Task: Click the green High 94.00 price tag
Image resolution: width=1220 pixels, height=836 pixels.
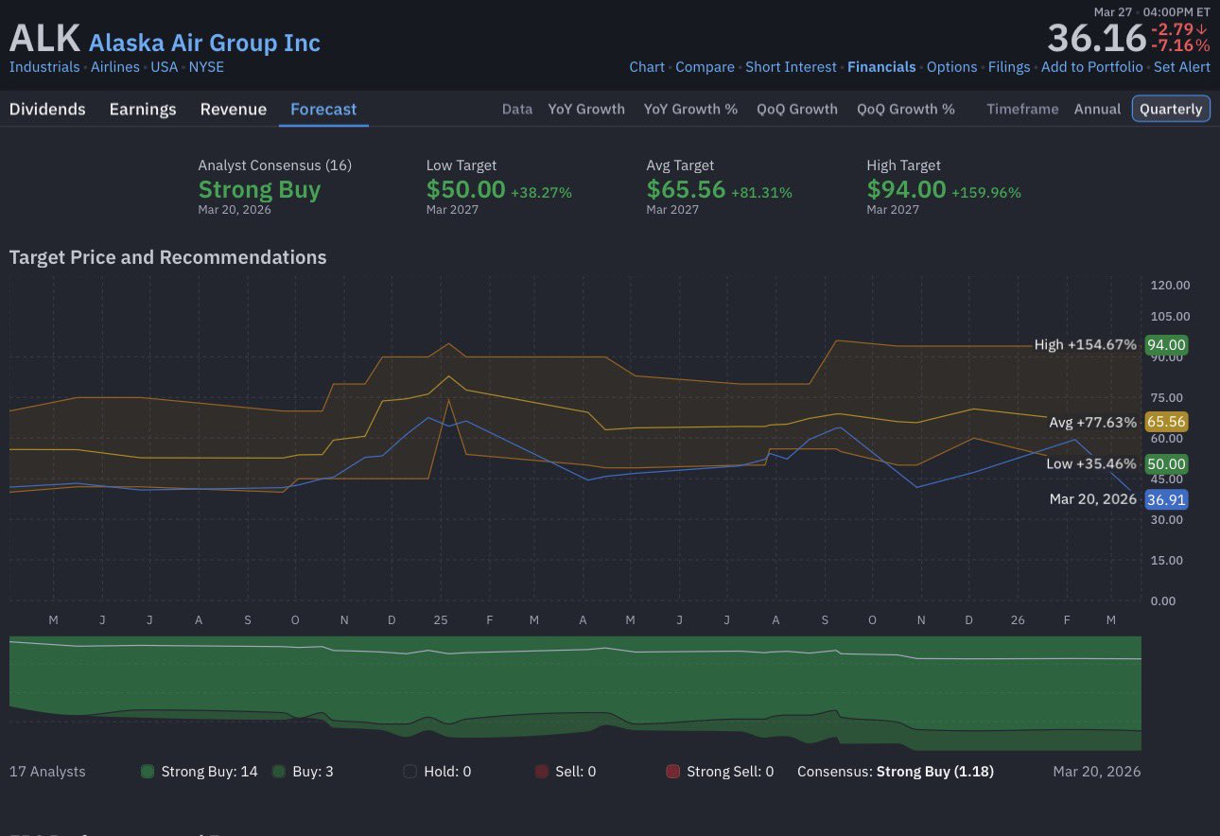Action: (x=1166, y=345)
